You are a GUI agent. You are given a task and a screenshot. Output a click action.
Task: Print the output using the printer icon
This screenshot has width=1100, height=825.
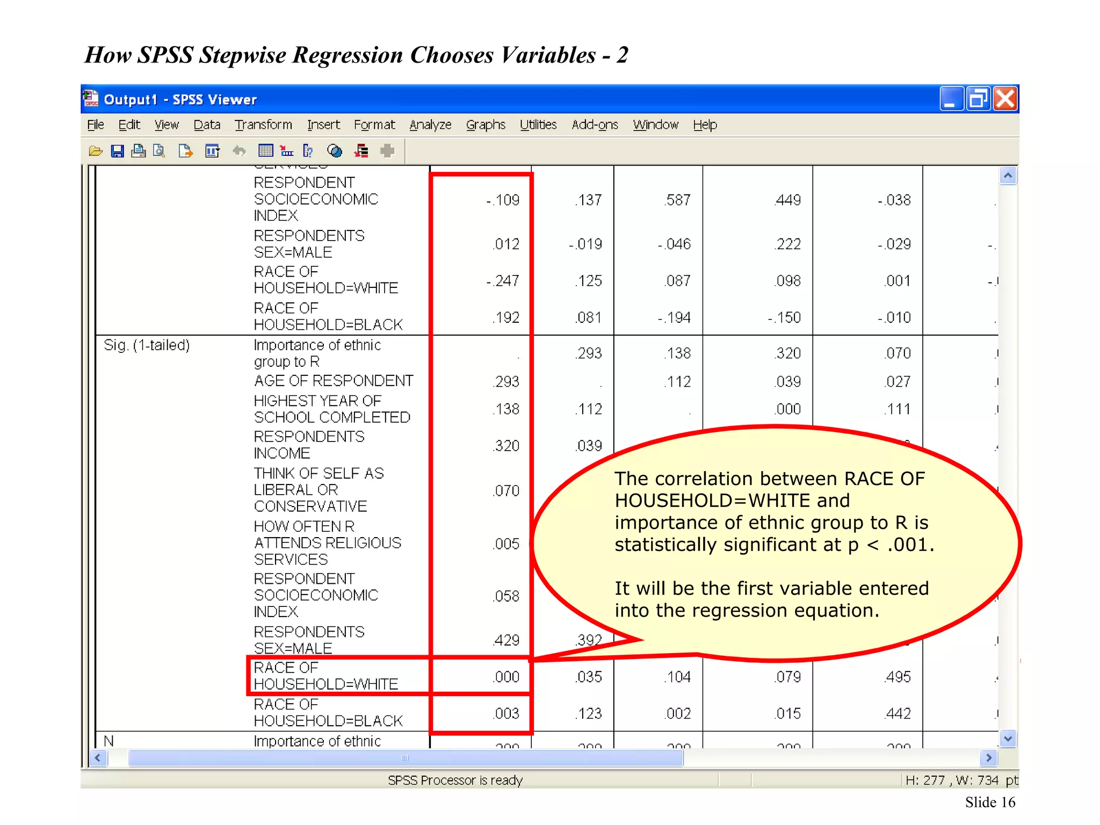[139, 151]
